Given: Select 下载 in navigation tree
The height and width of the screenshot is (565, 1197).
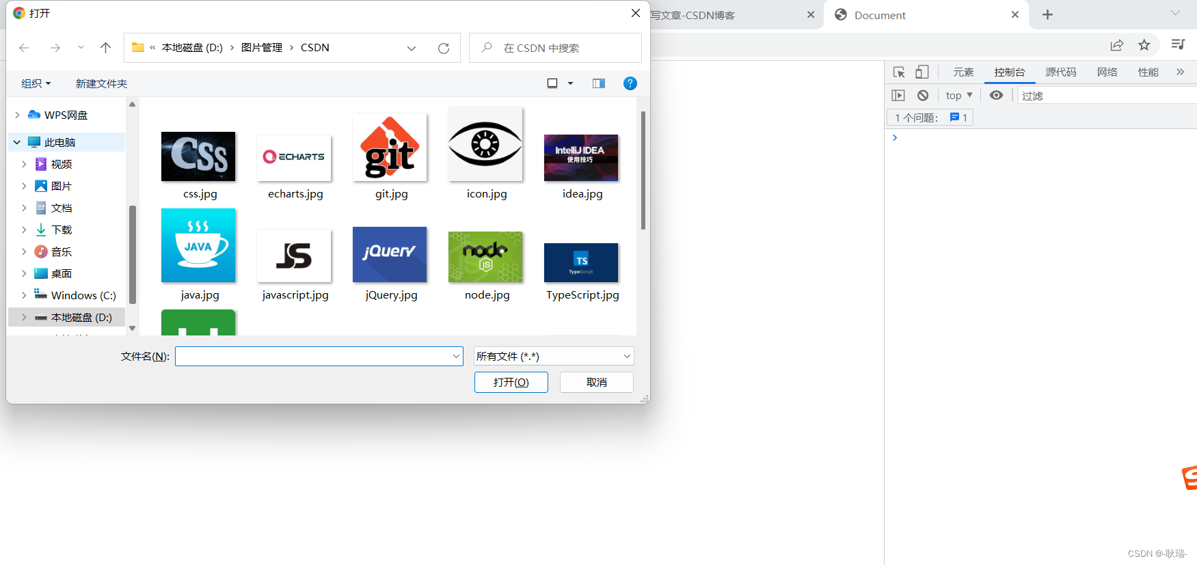Looking at the screenshot, I should tap(62, 230).
